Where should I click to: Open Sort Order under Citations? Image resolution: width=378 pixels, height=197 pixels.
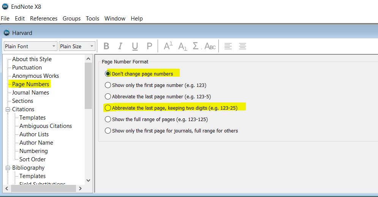33,159
